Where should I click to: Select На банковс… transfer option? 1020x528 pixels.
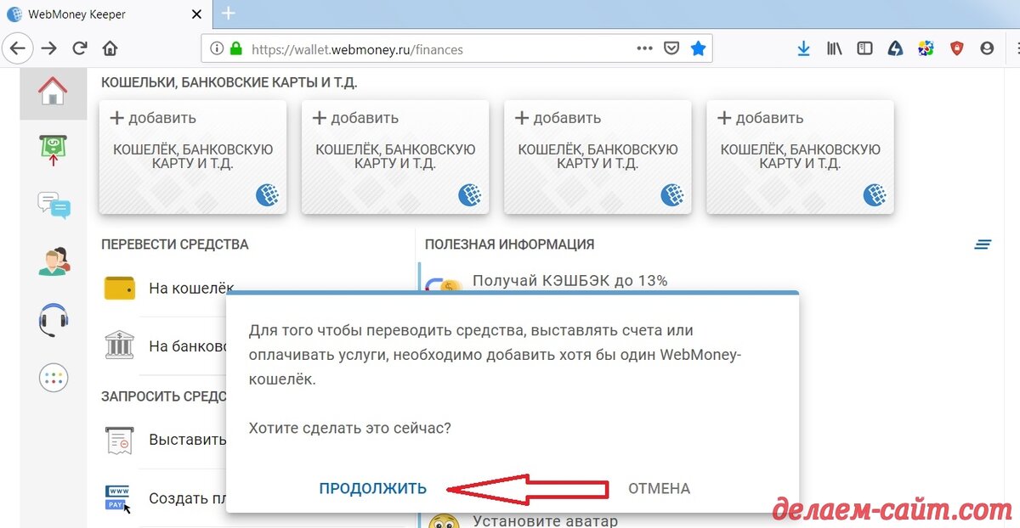(188, 346)
